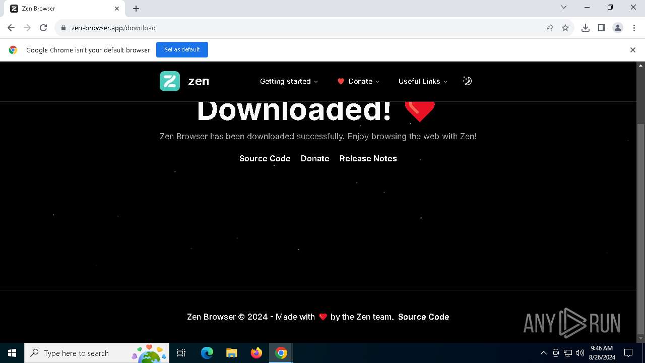
Task: Open the Chrome profile avatar
Action: tap(618, 28)
